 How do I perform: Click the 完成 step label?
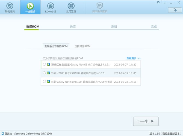(154, 27)
